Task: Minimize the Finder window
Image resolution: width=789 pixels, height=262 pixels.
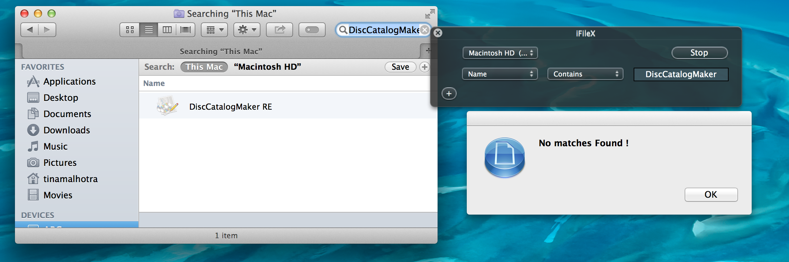Action: click(38, 14)
